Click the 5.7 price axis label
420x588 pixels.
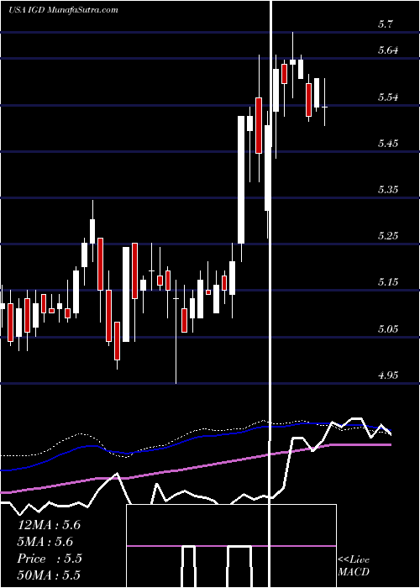386,24
